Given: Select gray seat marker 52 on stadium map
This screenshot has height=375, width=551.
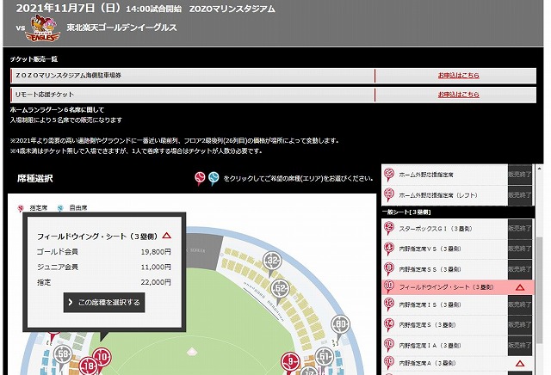Looking at the screenshot, I should pos(280,291).
